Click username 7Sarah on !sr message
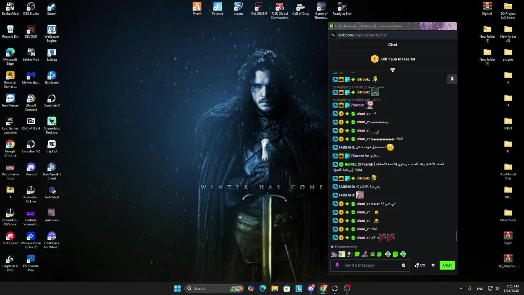 (357, 156)
